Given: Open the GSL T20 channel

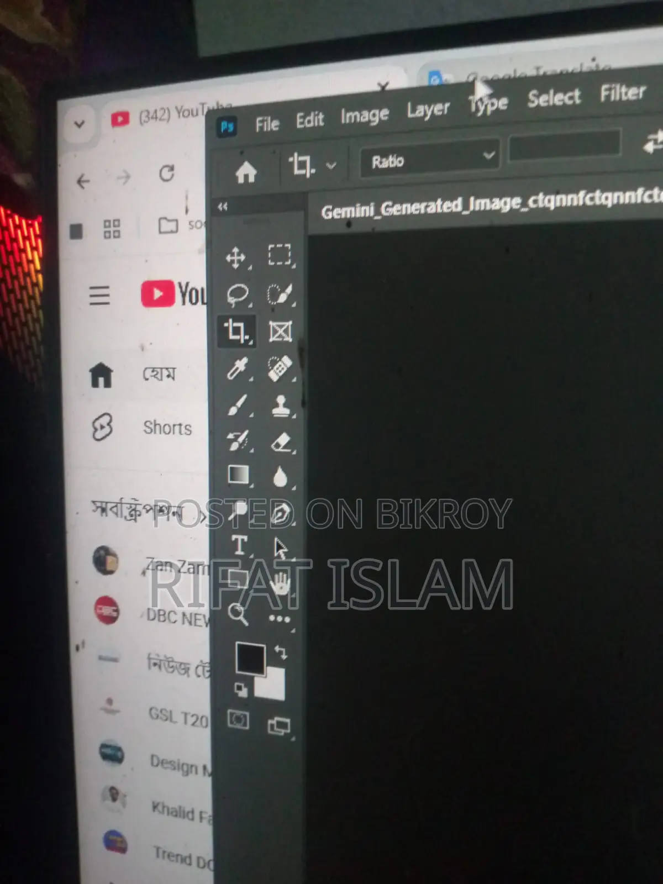Looking at the screenshot, I should (x=155, y=713).
